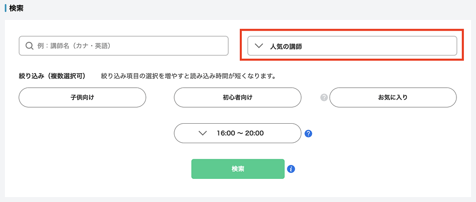Open the 人気の講師 sort dropdown
Screen dimensions: 476x202
pos(352,46)
